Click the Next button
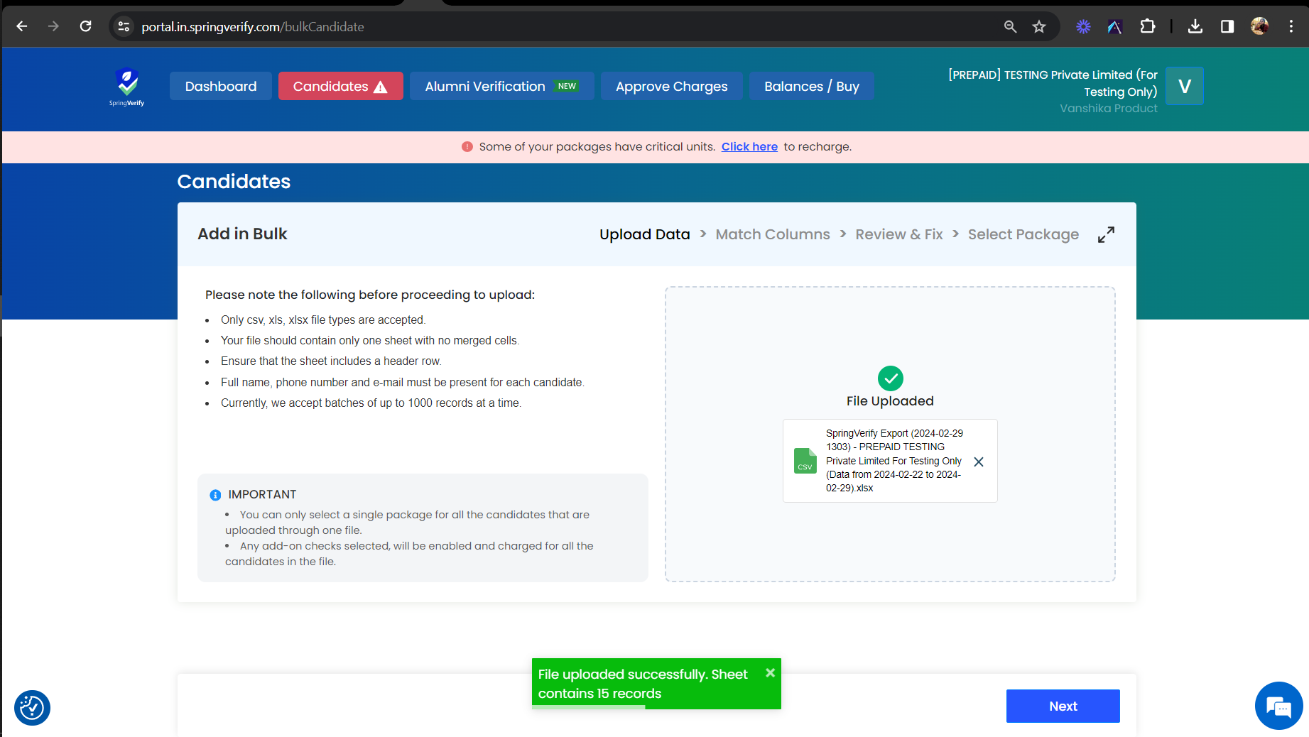 [x=1063, y=706]
